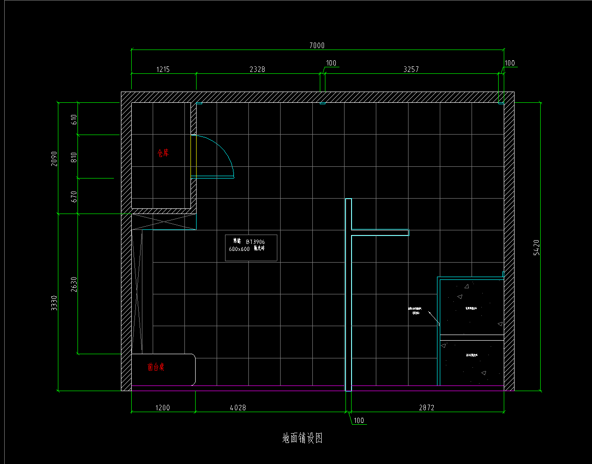Image resolution: width=592 pixels, height=464 pixels.
Task: Click the 地面铺设图 drawing title
Action: [x=302, y=438]
